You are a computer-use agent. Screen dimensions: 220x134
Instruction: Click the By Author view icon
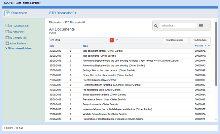point(7,32)
